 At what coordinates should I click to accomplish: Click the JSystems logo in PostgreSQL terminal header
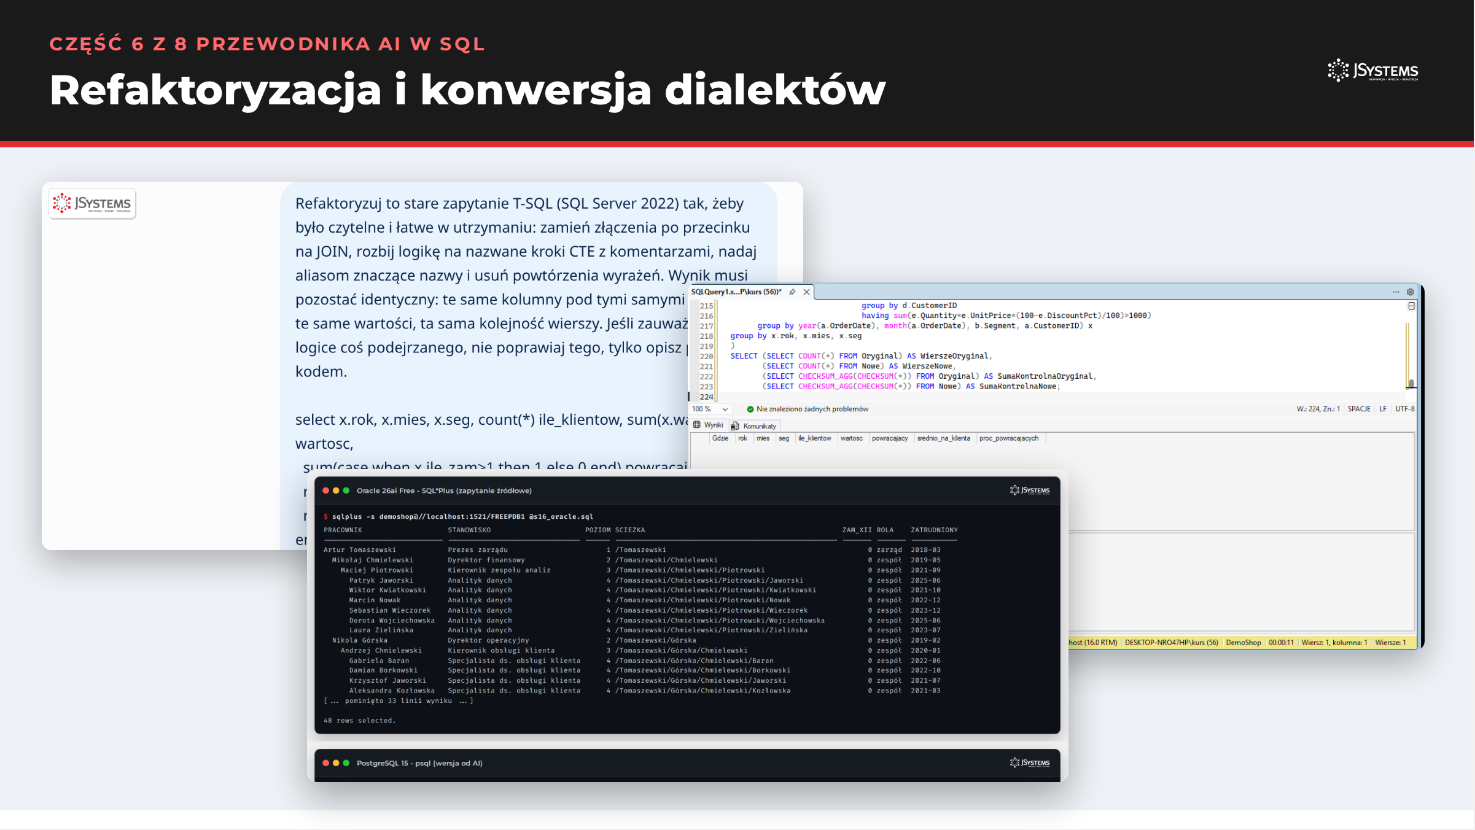pos(1030,762)
